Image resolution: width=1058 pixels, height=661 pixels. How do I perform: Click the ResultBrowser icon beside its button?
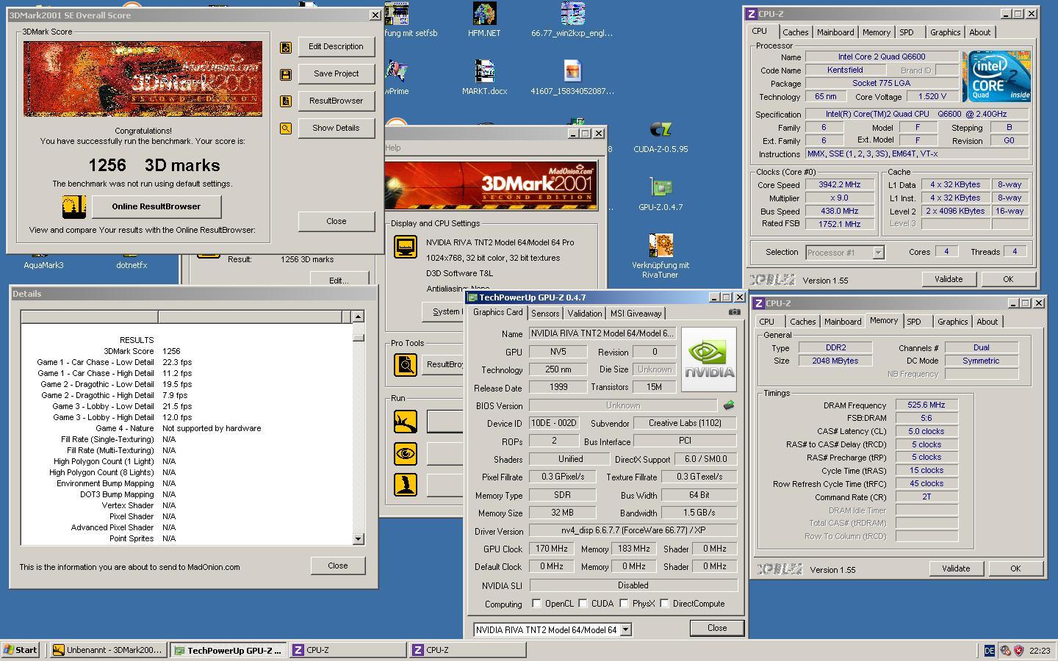tap(286, 101)
